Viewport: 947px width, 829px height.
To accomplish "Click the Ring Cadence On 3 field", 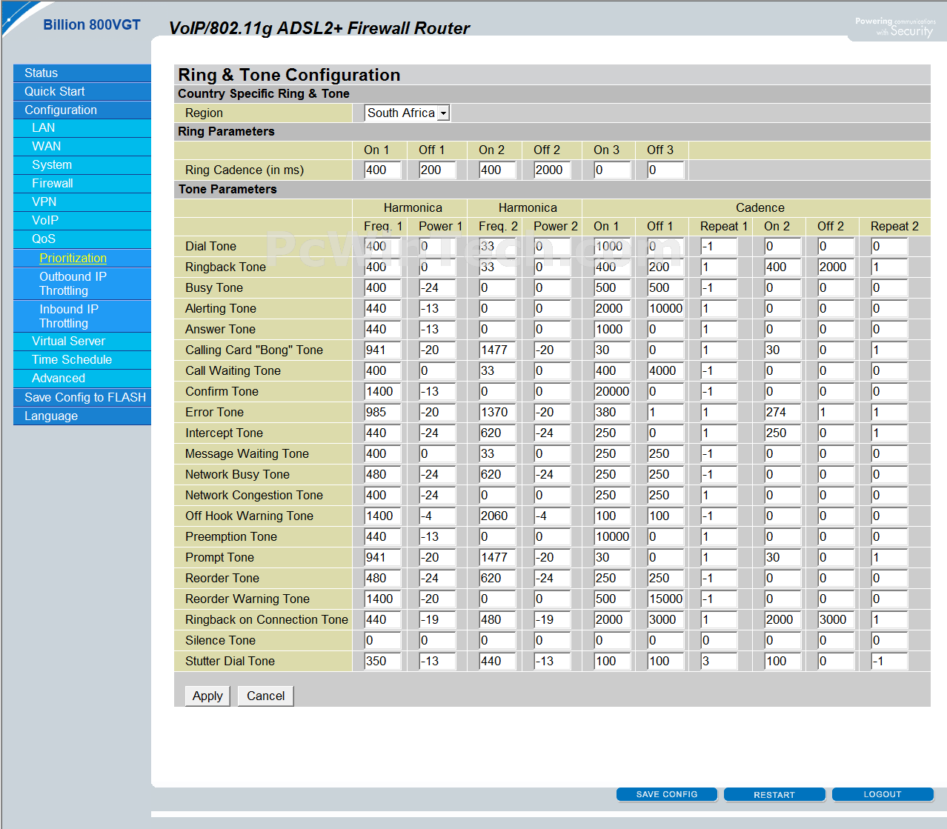I will [x=612, y=170].
